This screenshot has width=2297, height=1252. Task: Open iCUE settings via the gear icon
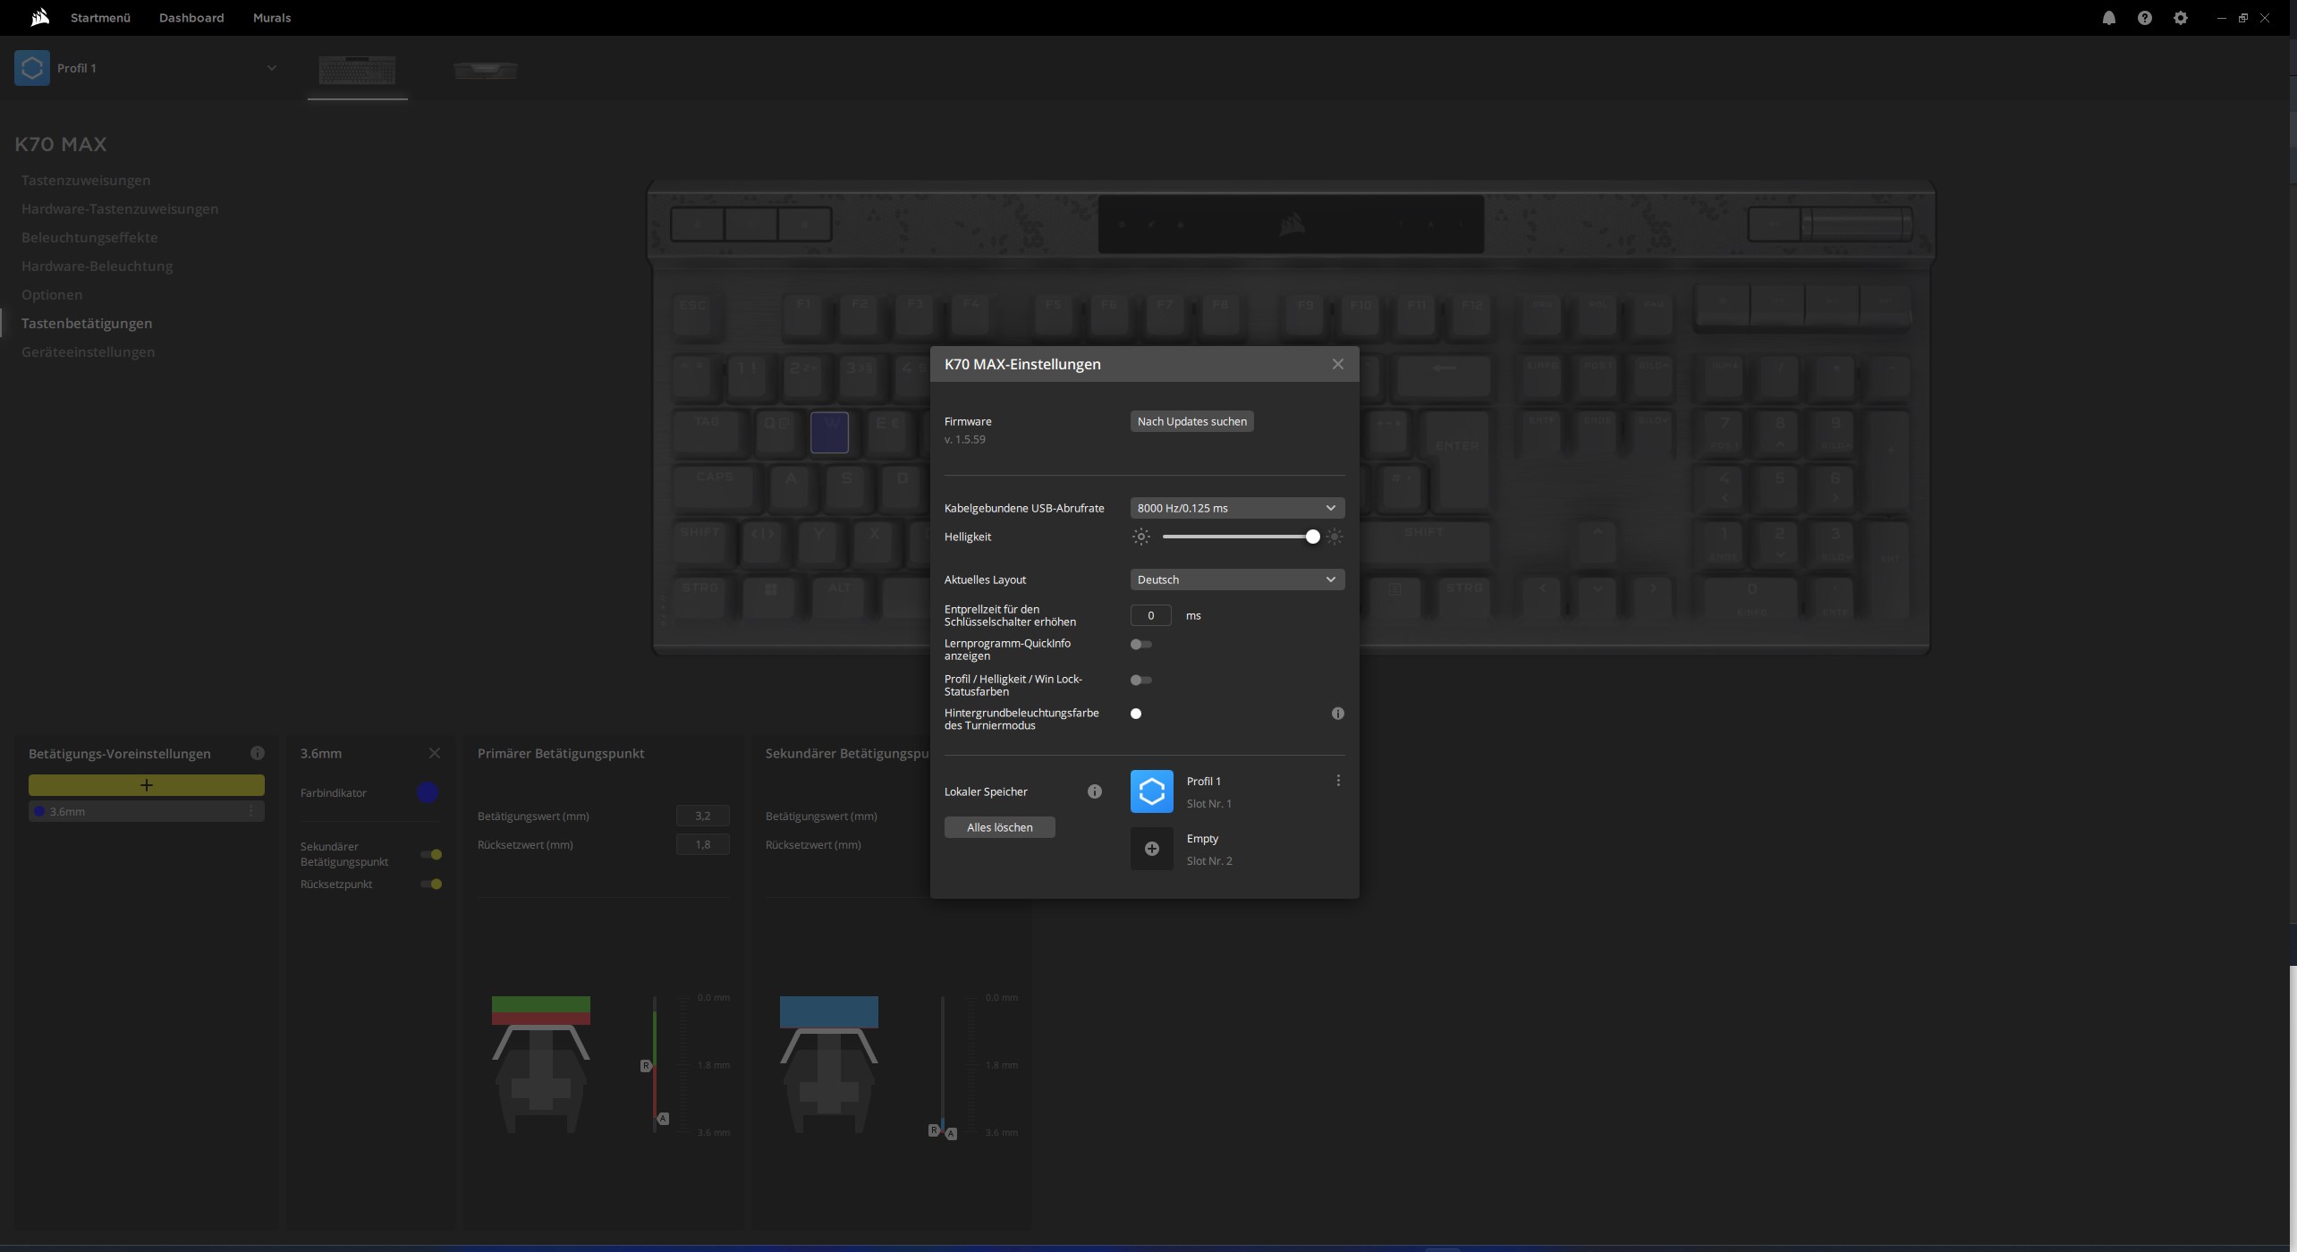coord(2180,17)
